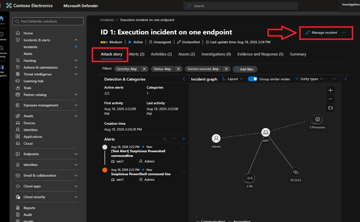Click the Threat intelligence icon
360x222 pixels.
18,74
